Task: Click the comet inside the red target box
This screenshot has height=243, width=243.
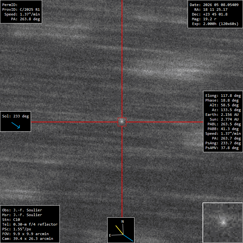Action: click(122, 121)
